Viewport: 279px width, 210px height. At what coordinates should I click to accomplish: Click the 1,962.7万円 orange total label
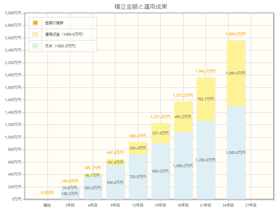coord(206,71)
